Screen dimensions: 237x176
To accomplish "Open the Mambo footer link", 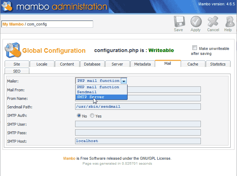I will click(x=69, y=158).
